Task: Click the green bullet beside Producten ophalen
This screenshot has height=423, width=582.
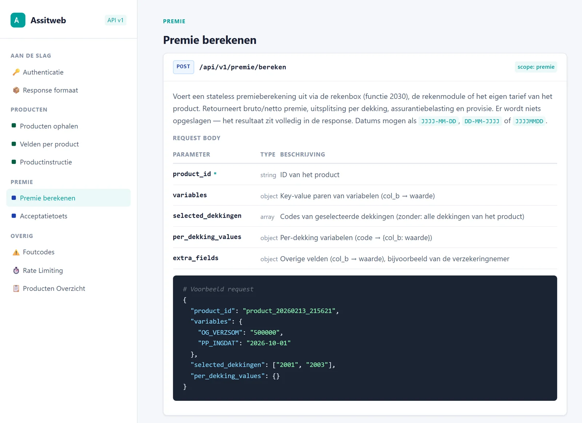Action: click(x=14, y=126)
